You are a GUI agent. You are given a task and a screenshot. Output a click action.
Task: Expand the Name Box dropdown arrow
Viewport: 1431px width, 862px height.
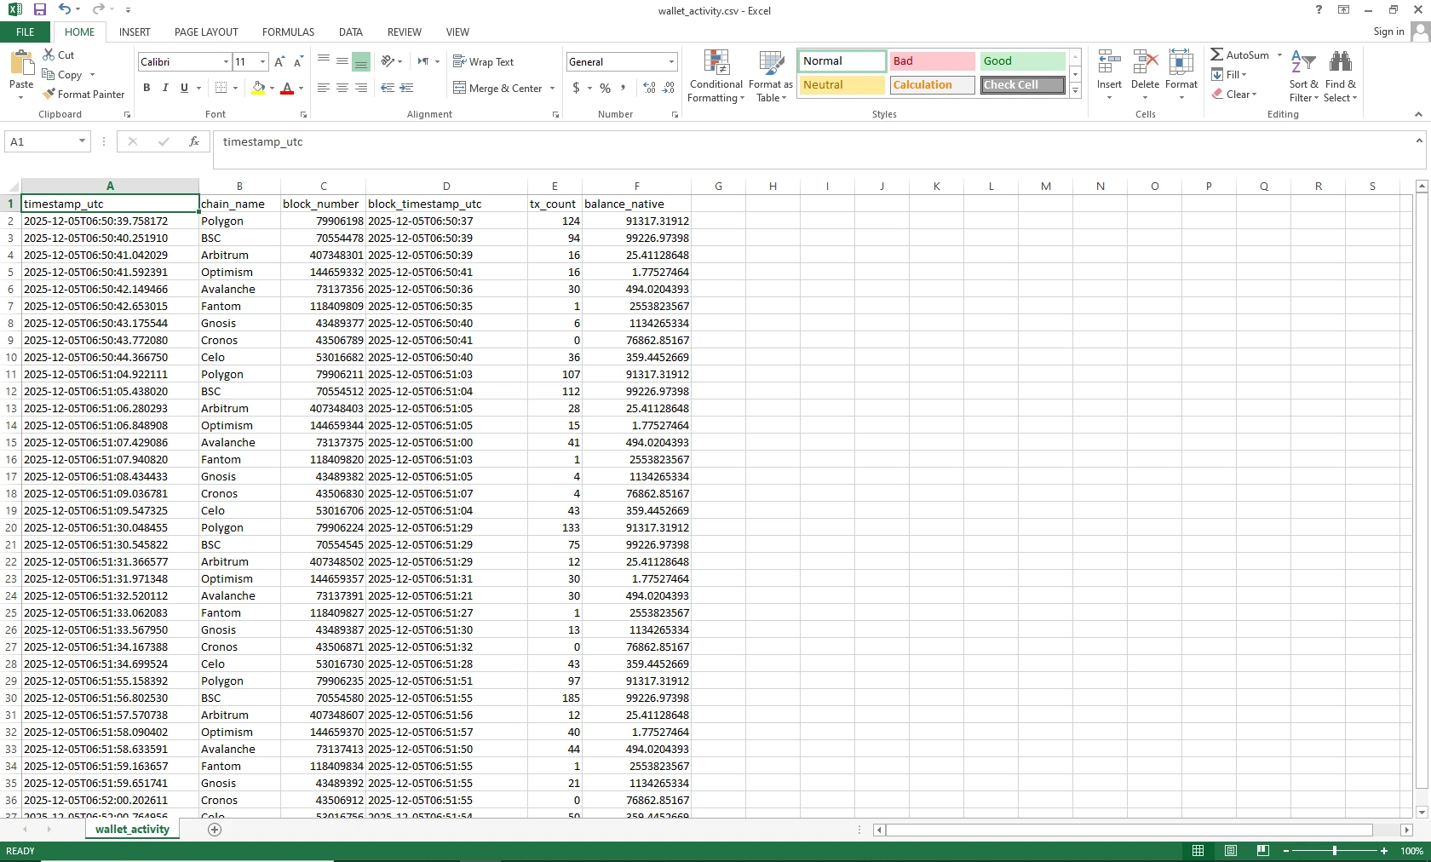pyautogui.click(x=82, y=141)
